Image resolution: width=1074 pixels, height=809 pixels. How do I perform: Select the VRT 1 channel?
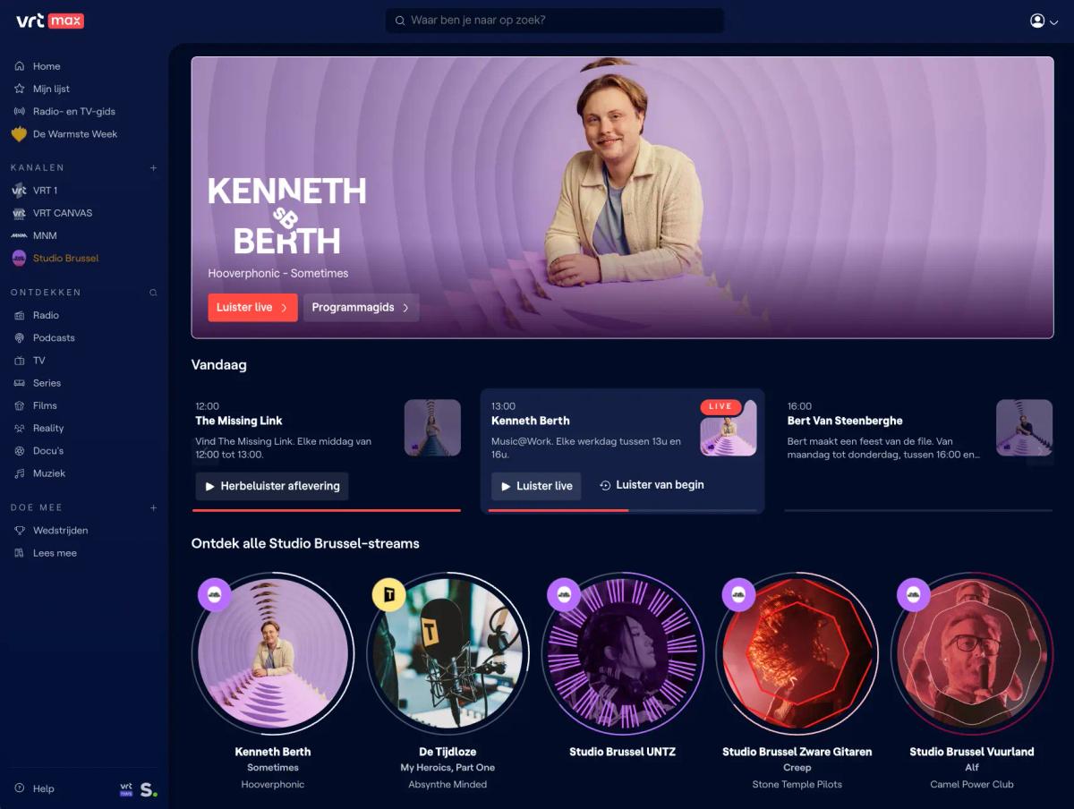click(x=45, y=191)
